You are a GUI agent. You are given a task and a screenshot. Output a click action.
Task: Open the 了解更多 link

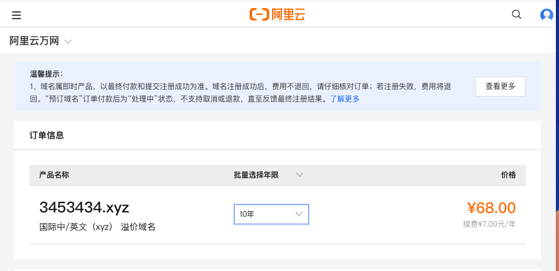(x=344, y=99)
